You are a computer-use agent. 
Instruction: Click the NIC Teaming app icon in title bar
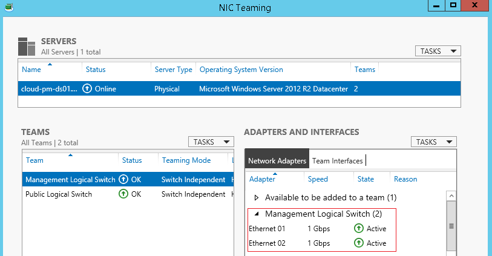9,7
